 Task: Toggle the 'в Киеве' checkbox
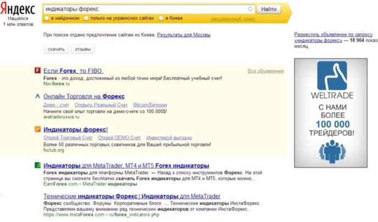pos(161,18)
